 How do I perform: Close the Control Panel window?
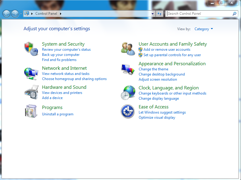tap(232, 3)
